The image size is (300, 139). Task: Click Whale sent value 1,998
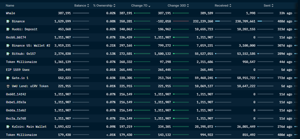click(x=251, y=13)
